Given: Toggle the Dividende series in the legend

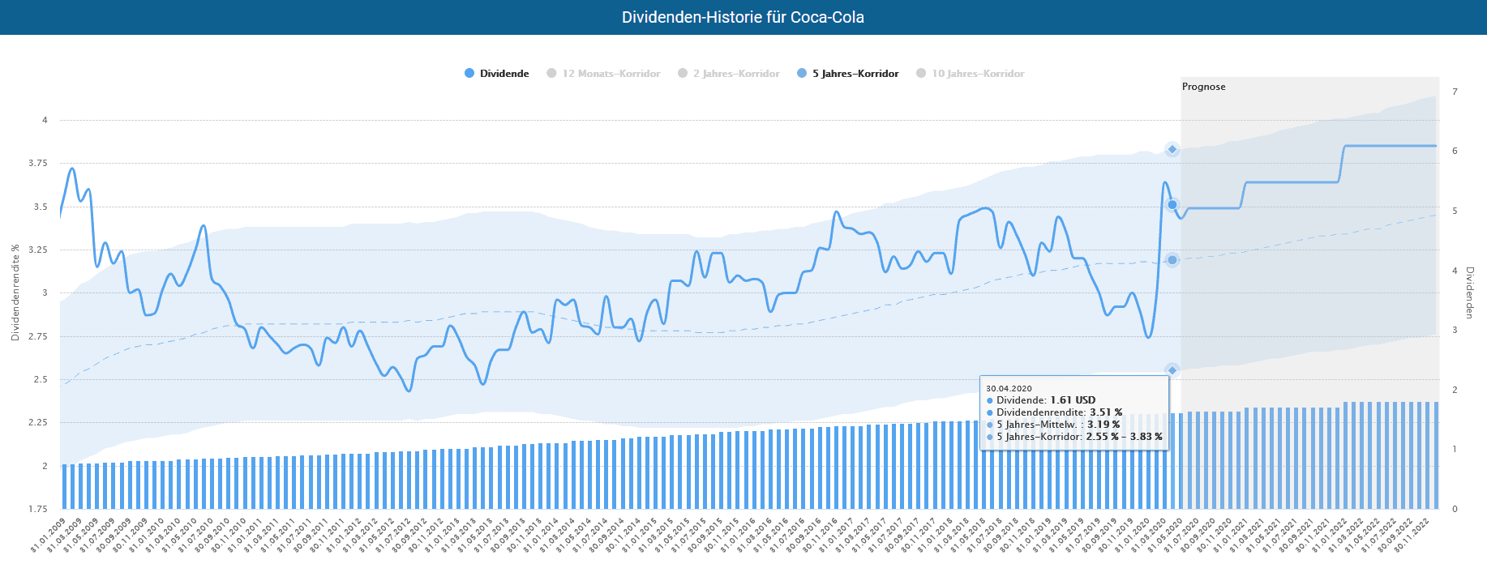Looking at the screenshot, I should coord(496,74).
